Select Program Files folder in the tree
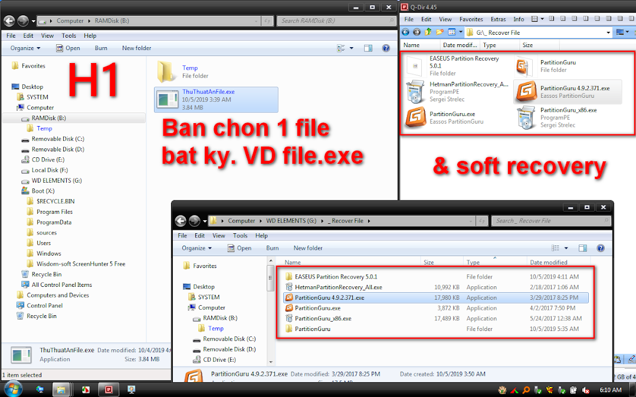The height and width of the screenshot is (397, 636). click(x=54, y=212)
